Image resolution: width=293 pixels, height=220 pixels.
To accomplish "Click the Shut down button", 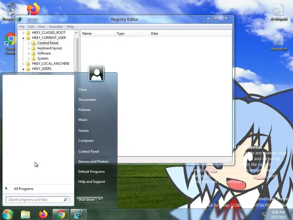I will tap(86, 200).
